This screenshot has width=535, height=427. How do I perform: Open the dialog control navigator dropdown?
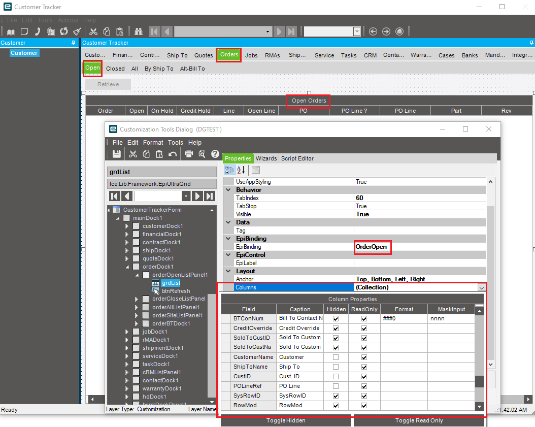coord(186,196)
